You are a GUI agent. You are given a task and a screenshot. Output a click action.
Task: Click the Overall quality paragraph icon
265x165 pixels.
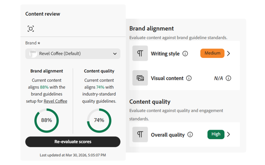point(140,134)
